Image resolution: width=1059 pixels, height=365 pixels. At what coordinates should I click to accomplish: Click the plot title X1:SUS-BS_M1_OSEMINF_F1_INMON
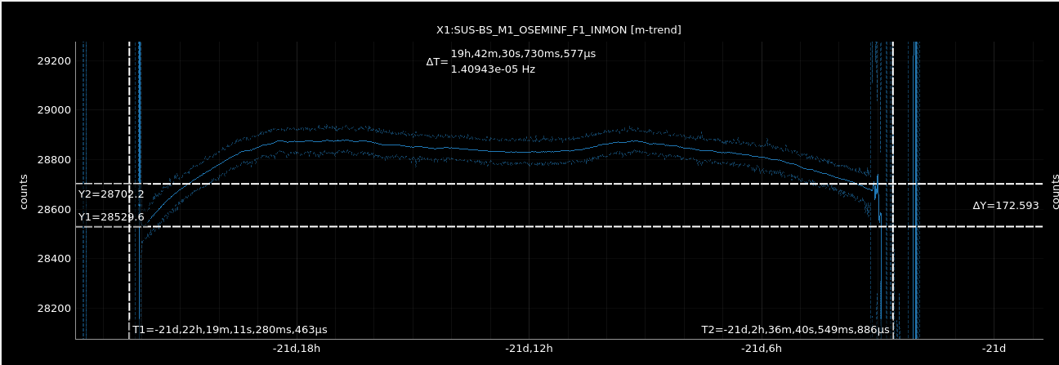558,30
